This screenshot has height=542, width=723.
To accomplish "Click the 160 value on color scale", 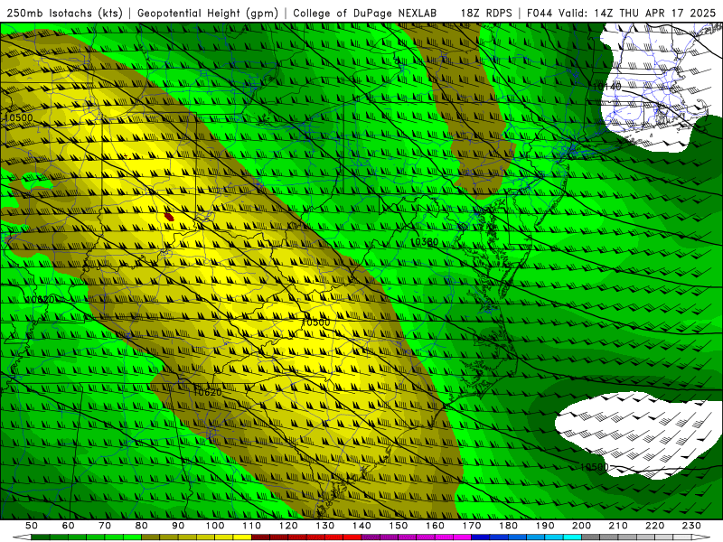I will (435, 526).
